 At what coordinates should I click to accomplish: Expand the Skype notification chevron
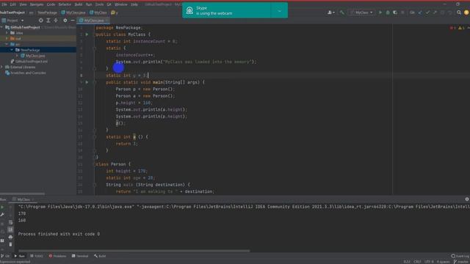[279, 11]
